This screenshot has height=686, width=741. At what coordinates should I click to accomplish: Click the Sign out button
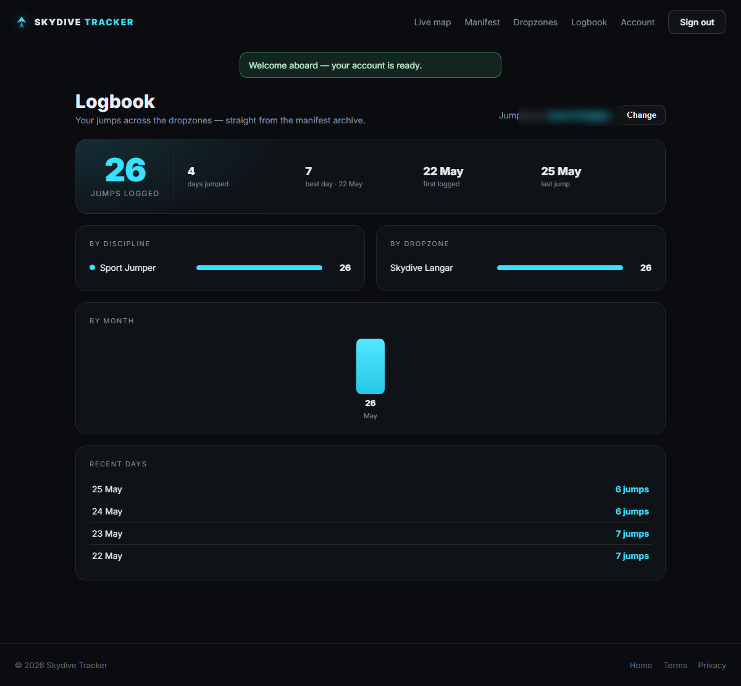coord(697,22)
